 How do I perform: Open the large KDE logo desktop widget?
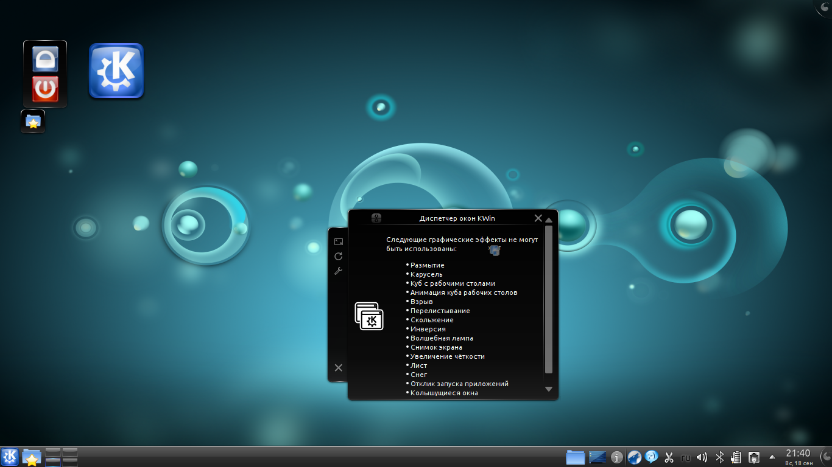click(116, 71)
